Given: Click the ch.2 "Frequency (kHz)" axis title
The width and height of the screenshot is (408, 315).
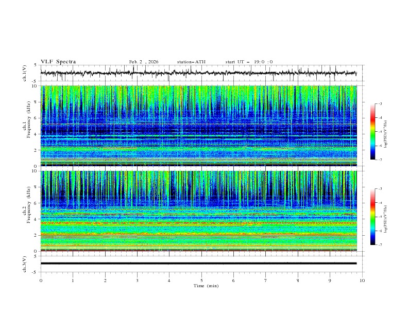Looking at the screenshot, I should pyautogui.click(x=29, y=205).
